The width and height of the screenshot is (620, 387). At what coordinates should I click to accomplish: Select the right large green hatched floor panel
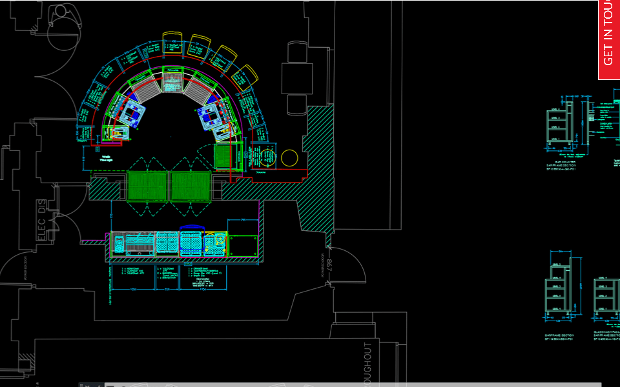pos(191,186)
